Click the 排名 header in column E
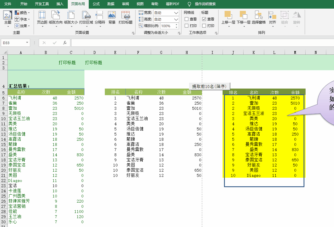The height and width of the screenshot is (227, 334). point(115,92)
